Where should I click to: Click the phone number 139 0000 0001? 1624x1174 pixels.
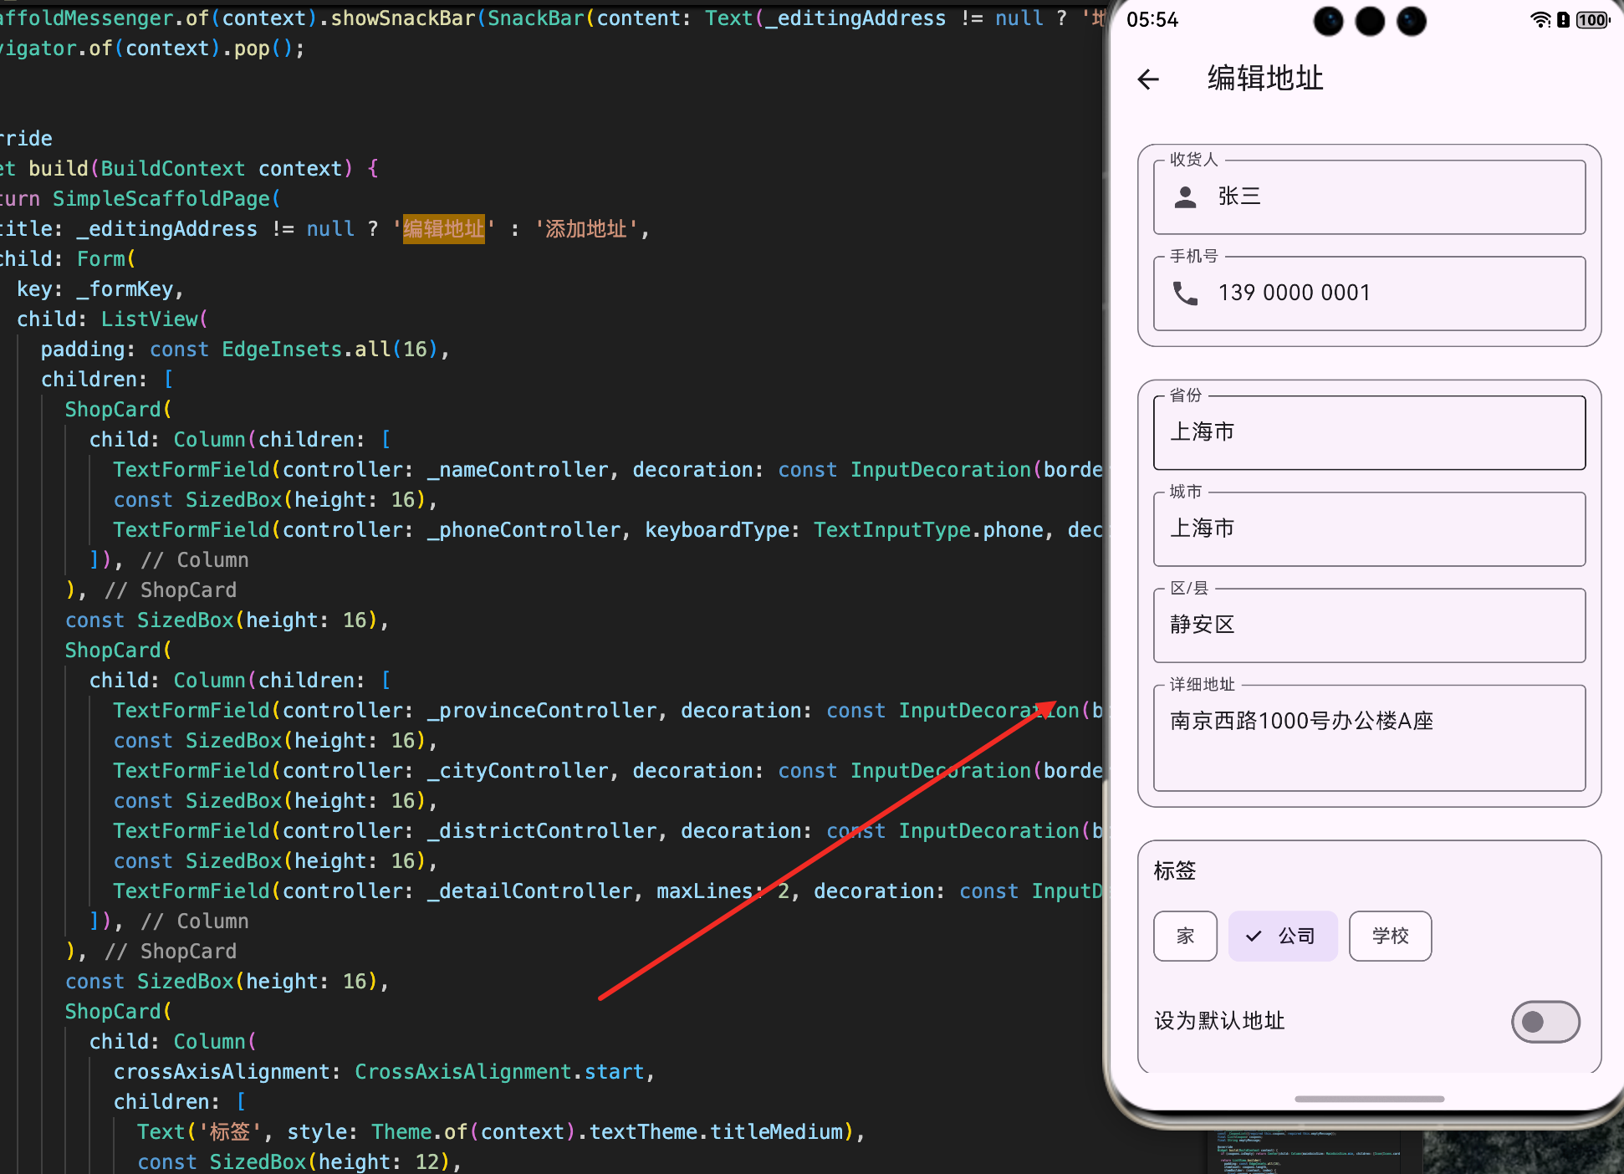[x=1295, y=293]
